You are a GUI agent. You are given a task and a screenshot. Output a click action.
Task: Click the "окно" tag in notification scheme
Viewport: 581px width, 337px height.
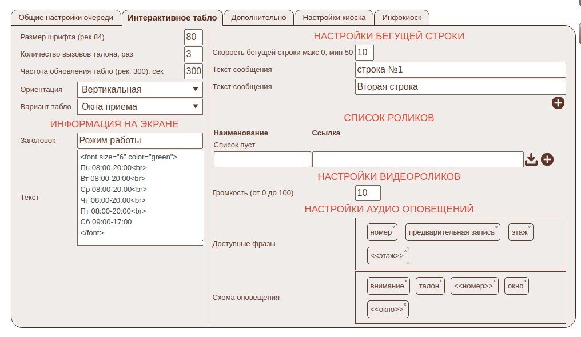click(x=515, y=286)
